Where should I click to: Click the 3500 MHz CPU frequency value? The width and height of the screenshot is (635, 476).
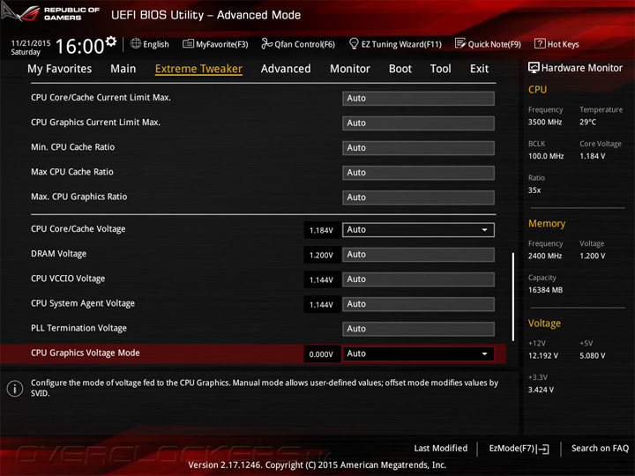[x=545, y=123]
